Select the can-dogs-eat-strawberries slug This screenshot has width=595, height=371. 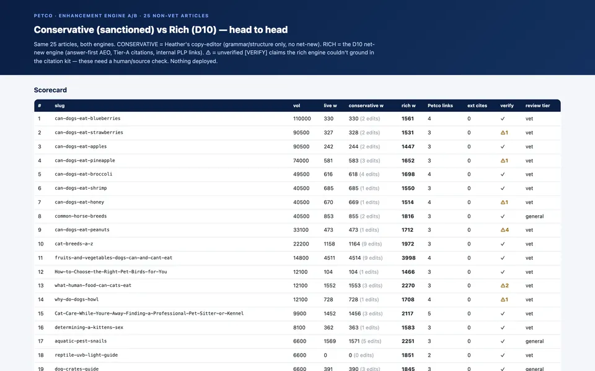89,132
